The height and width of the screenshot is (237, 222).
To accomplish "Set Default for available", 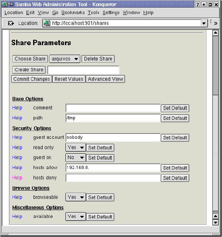I will 100,217.
